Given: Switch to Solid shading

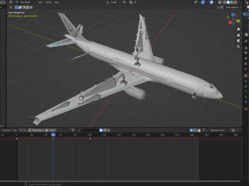Looking at the screenshot, I should click(x=228, y=2).
